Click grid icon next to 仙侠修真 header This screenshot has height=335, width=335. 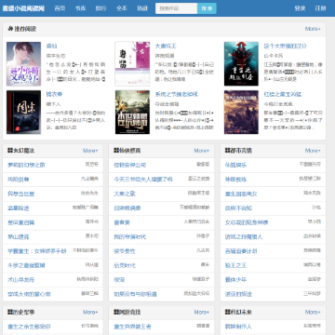coord(116,151)
